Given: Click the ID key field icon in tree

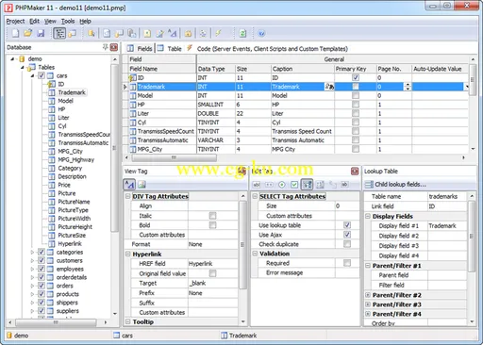Looking at the screenshot, I should (x=51, y=84).
